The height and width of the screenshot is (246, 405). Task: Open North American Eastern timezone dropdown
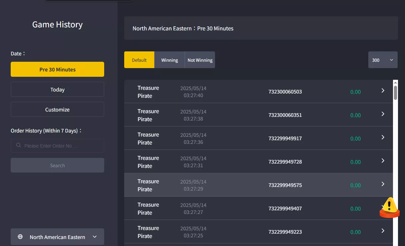coord(57,237)
